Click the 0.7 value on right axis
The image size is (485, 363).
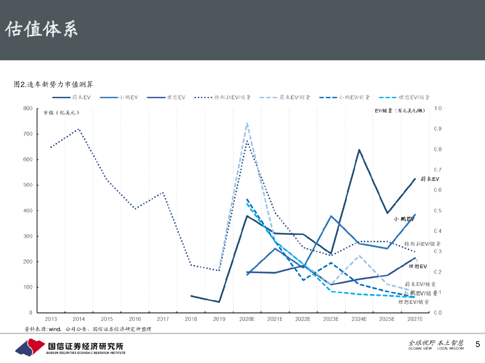click(438, 170)
